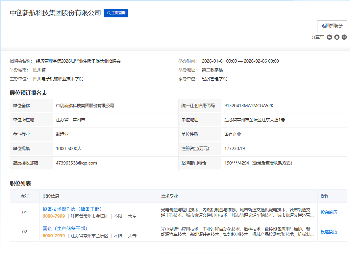This screenshot has height=254, width=350.
Task: Share this page to Weibo
Action: pyautogui.click(x=344, y=37)
